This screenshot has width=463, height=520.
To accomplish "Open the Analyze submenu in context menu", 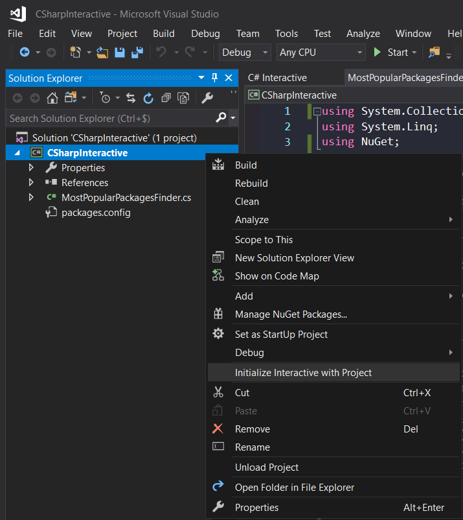I will point(333,220).
